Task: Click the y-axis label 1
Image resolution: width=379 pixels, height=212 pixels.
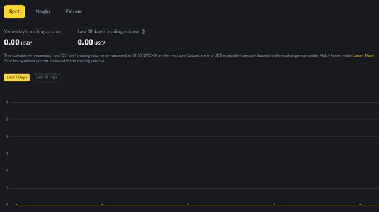Action: click(7, 188)
